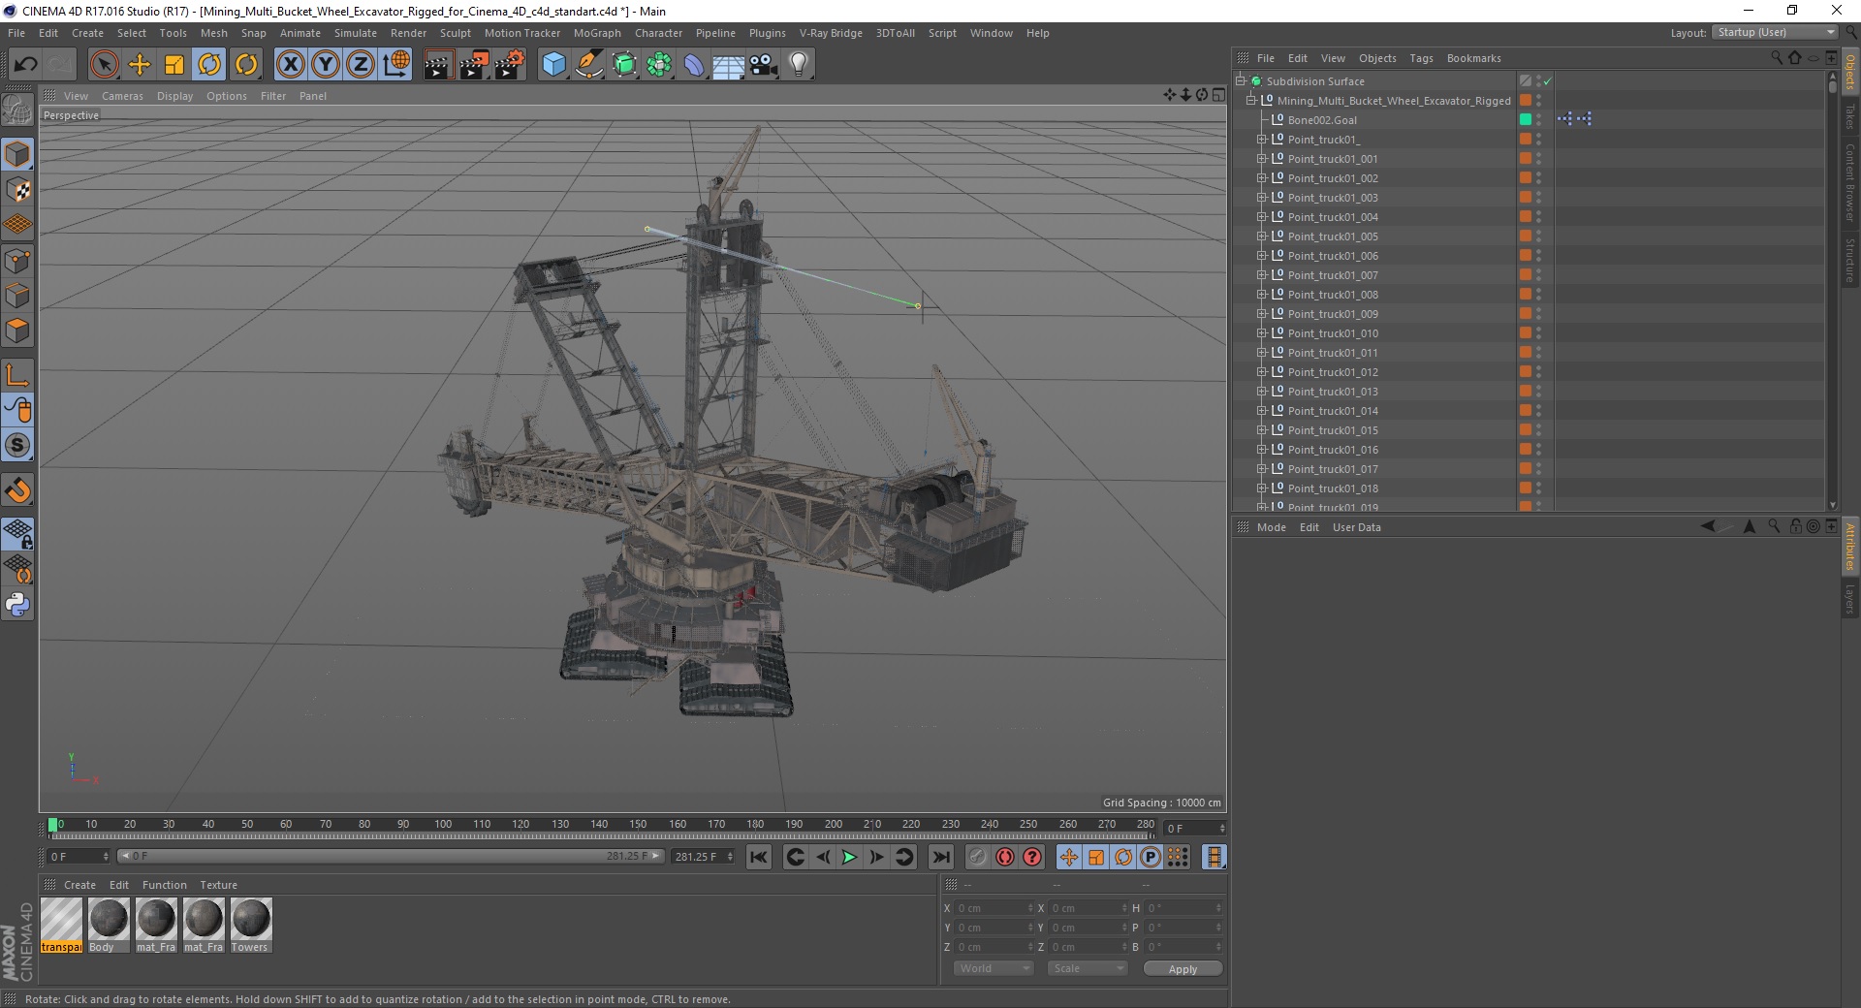
Task: Toggle Y-axis lock
Action: click(x=326, y=65)
